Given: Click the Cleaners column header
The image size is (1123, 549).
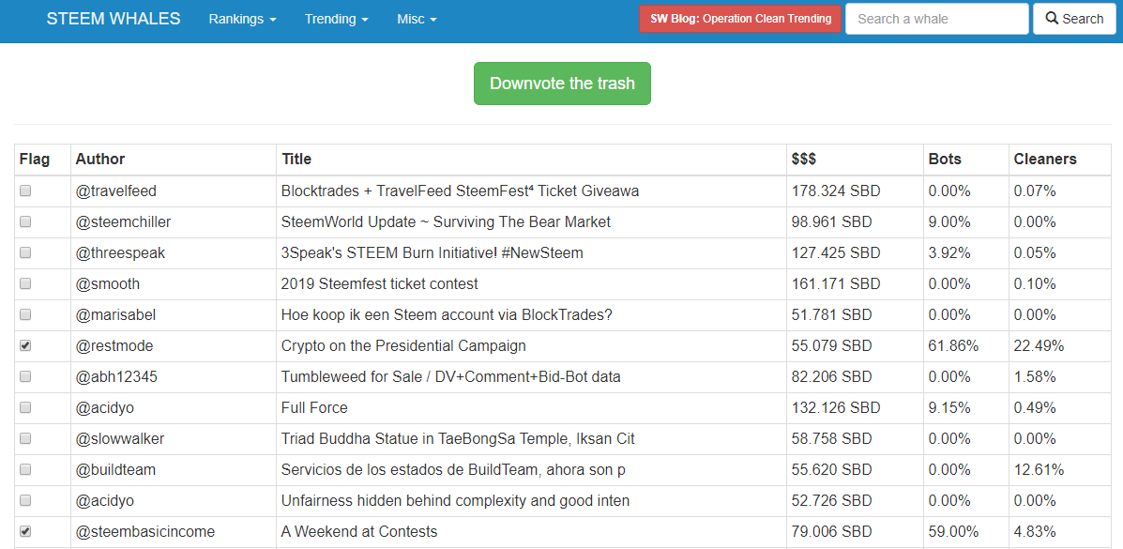Looking at the screenshot, I should pyautogui.click(x=1045, y=160).
